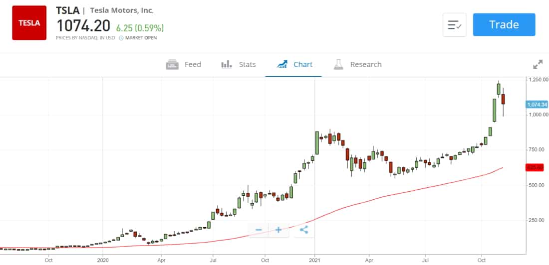The width and height of the screenshot is (549, 265).
Task: Zoom in chart with plus button
Action: coord(278,230)
